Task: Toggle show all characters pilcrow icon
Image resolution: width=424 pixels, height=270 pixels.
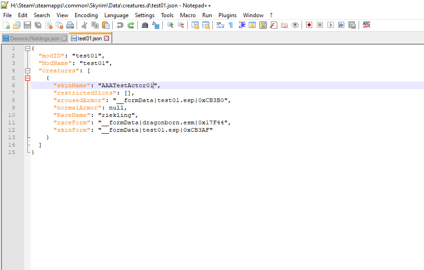Action: pyautogui.click(x=231, y=25)
